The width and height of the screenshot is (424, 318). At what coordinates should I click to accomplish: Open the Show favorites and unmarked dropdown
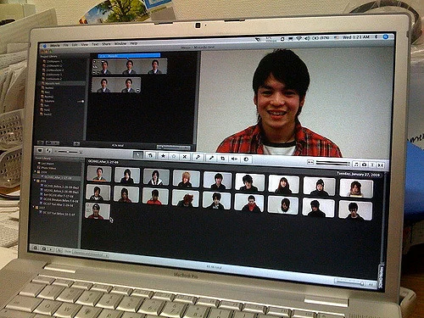point(91,254)
